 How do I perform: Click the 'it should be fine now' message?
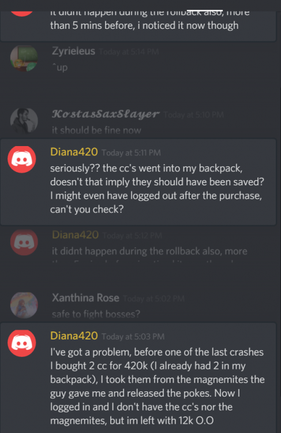pyautogui.click(x=96, y=130)
